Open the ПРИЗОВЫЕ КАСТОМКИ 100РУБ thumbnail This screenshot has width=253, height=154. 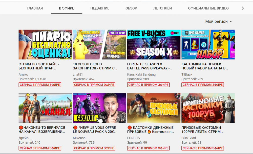pyautogui.click(x=208, y=108)
